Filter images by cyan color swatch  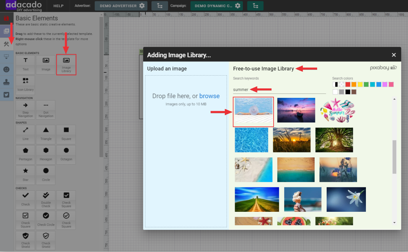[x=373, y=84]
